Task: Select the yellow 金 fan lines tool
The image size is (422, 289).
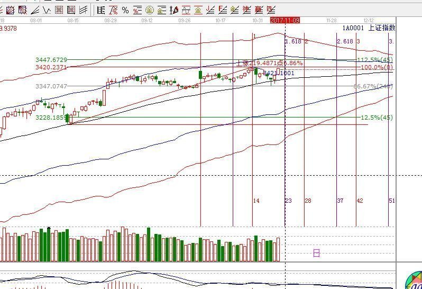Action: click(235, 11)
